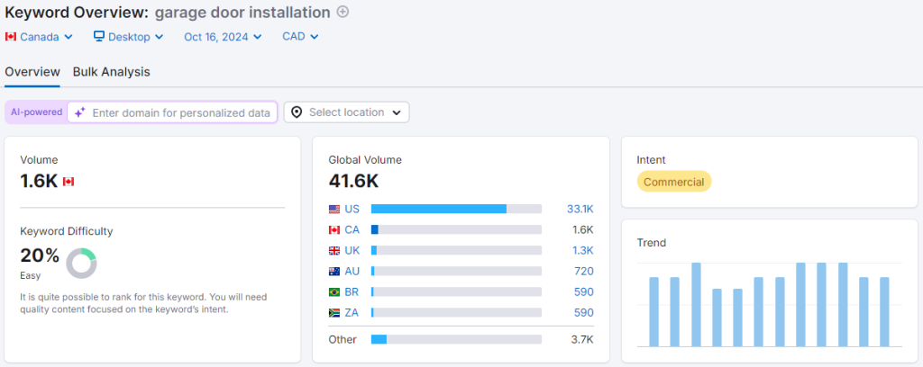Click the Keyword Difficulty donut chart
Screen dimensions: 923x367
tap(81, 264)
